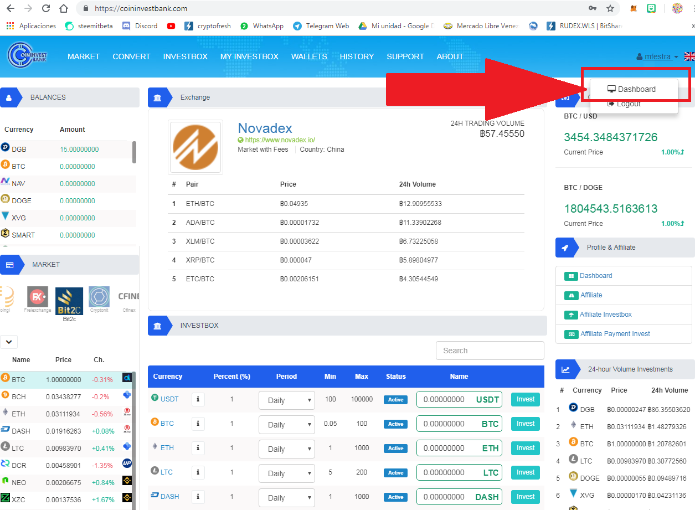Open the Affiliate link
The width and height of the screenshot is (695, 510).
pyautogui.click(x=591, y=295)
